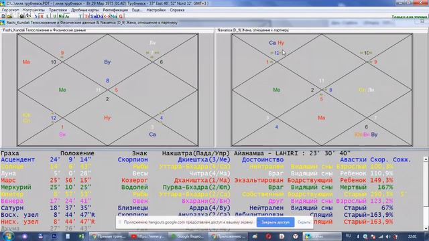The image size is (429, 241).
Task: Click the Yandex browser taskbar icon
Action: point(295,236)
